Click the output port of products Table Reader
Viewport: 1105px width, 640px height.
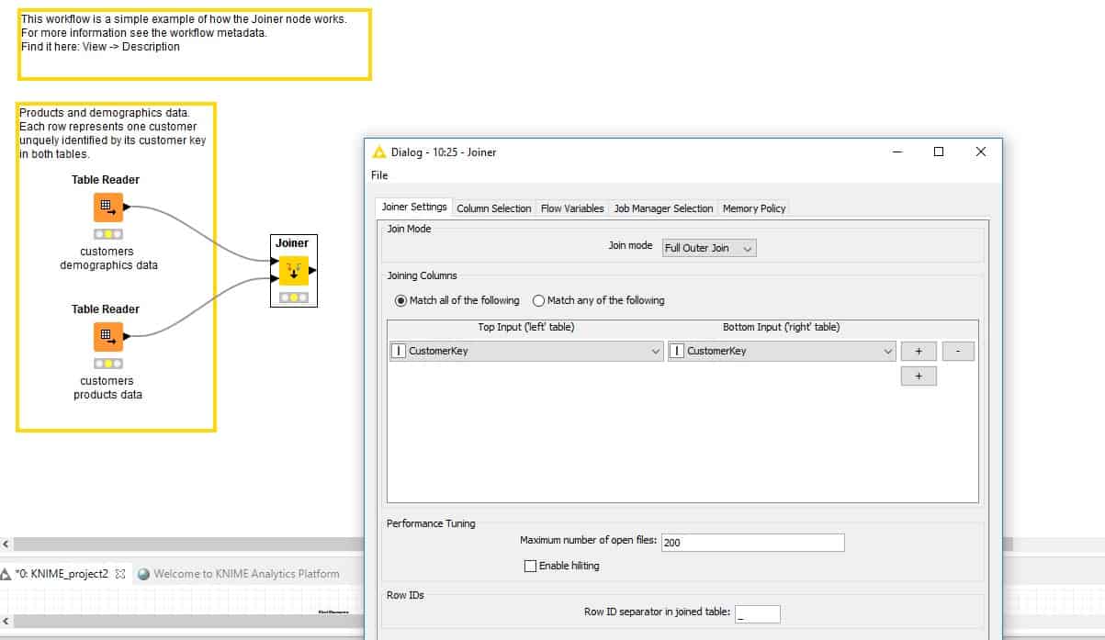tap(127, 336)
